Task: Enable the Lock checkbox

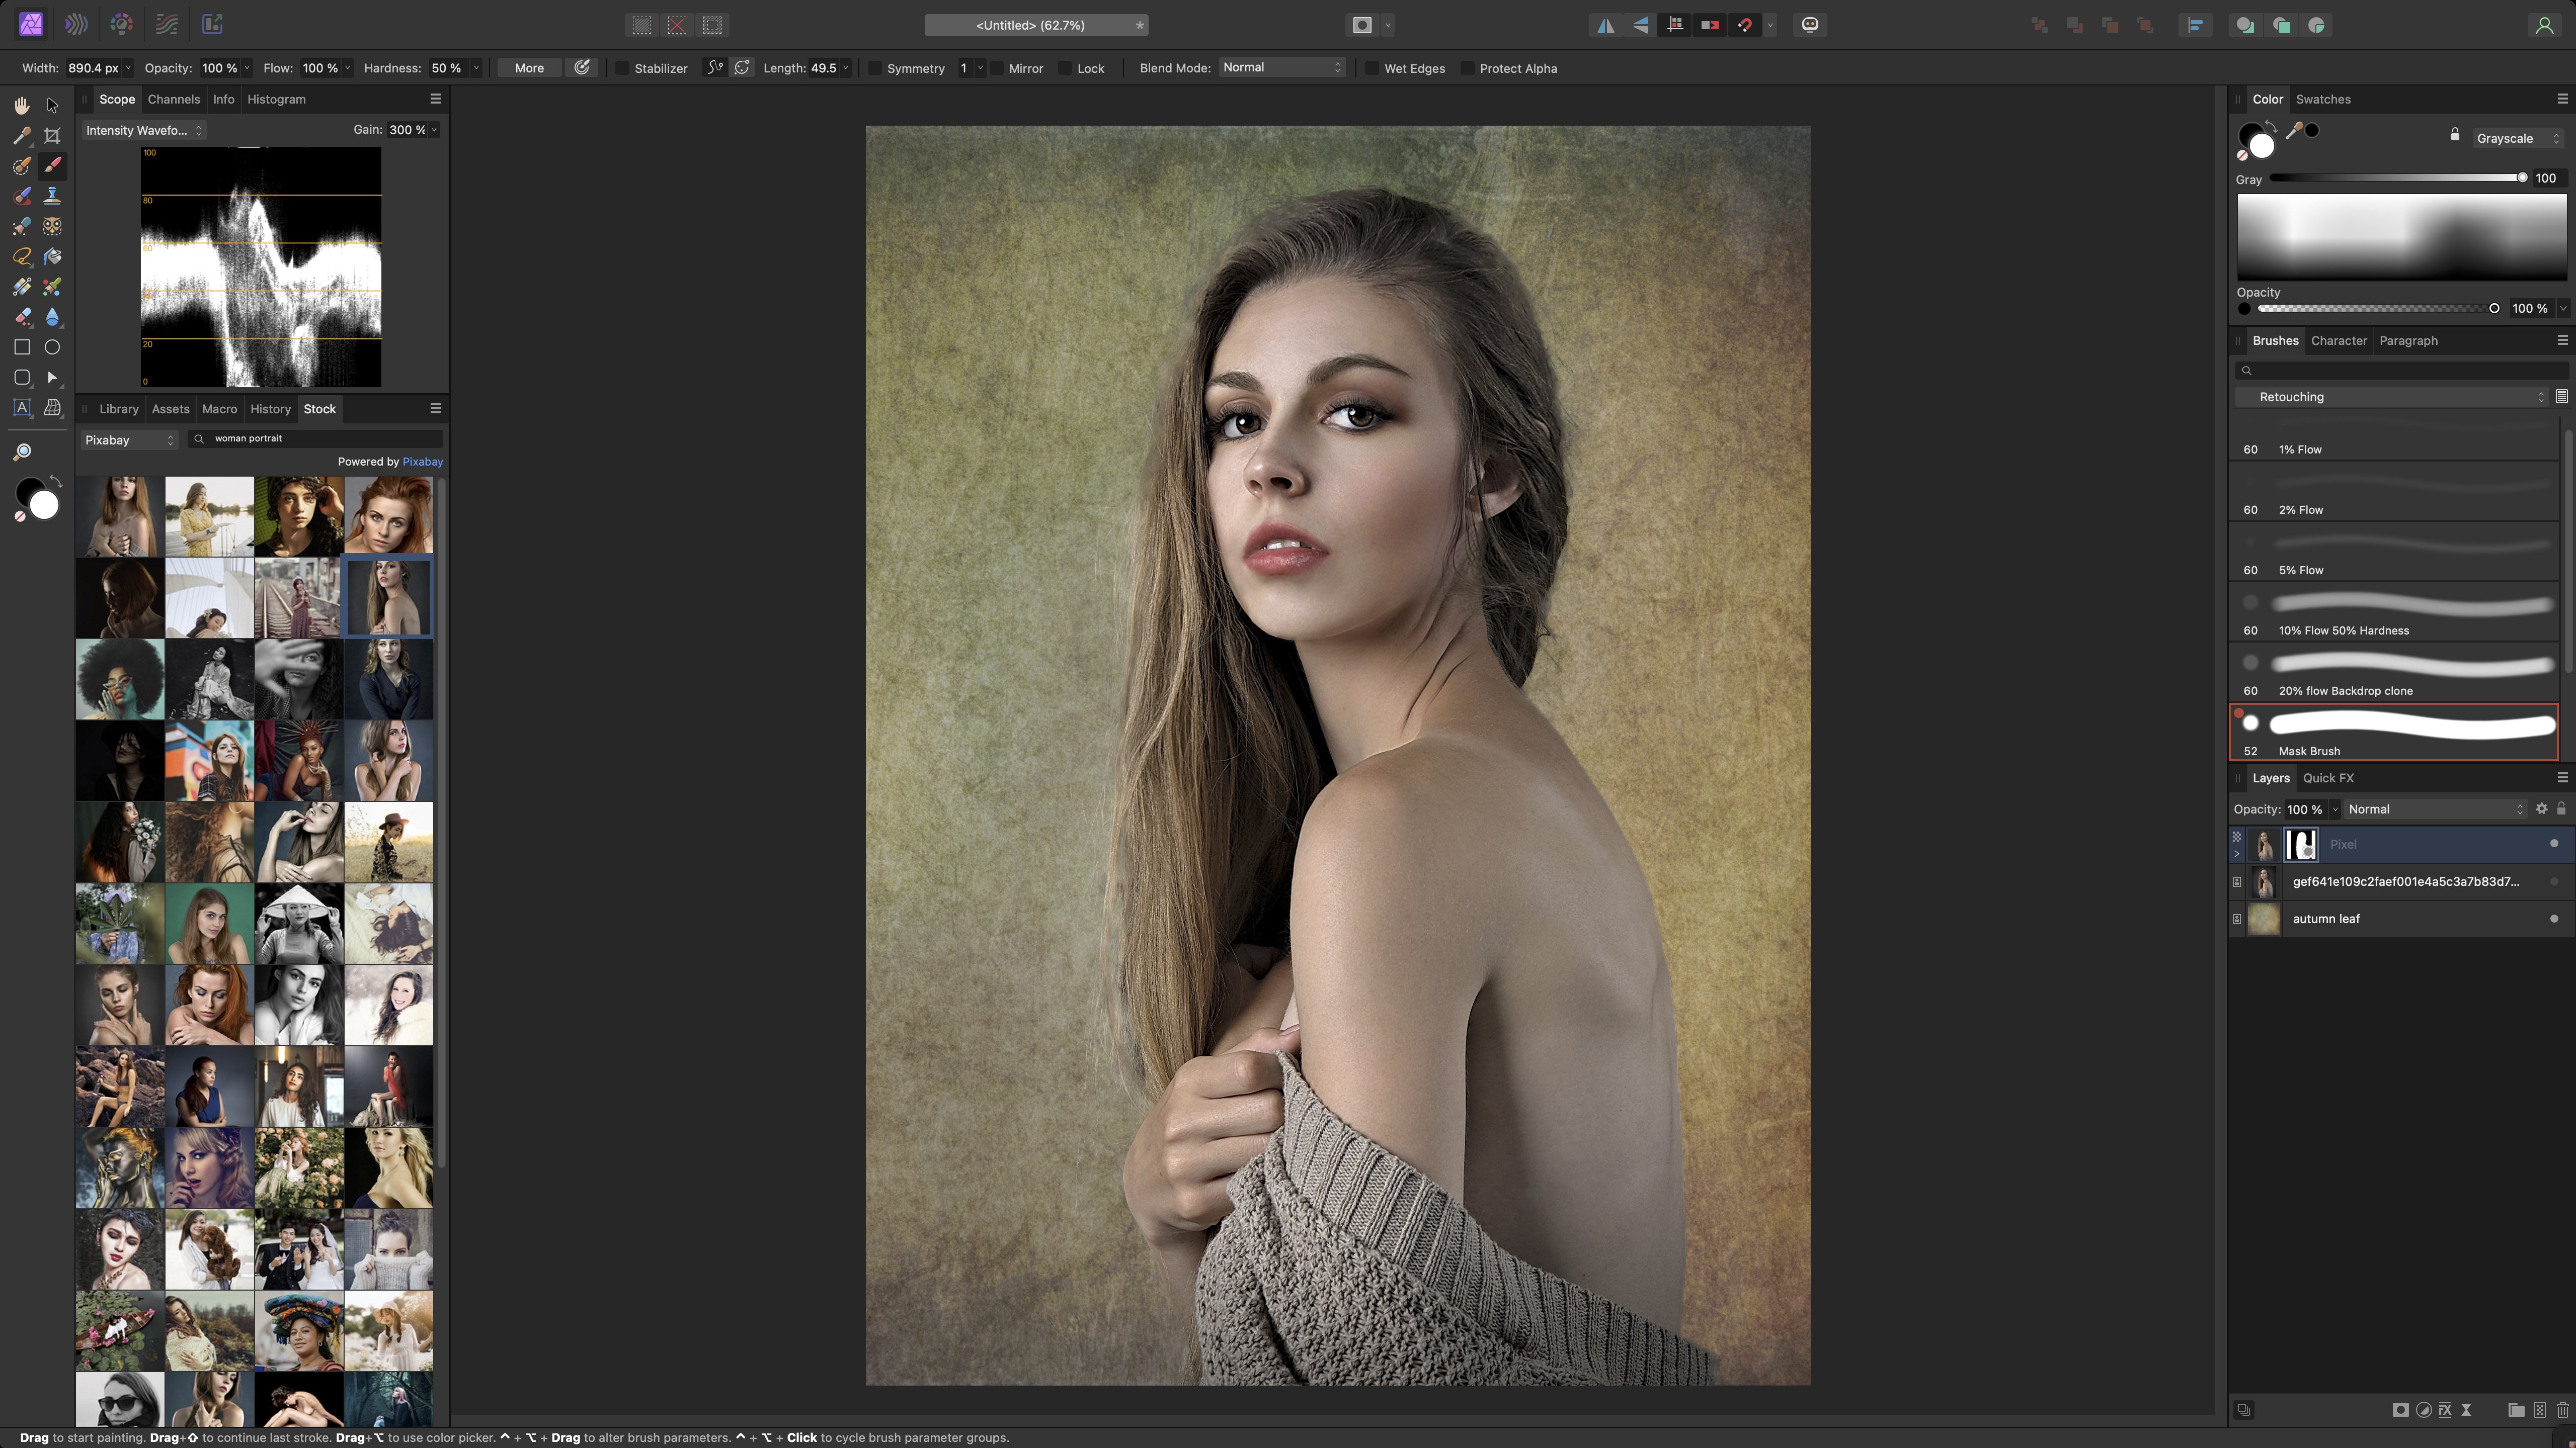Action: tap(1065, 68)
